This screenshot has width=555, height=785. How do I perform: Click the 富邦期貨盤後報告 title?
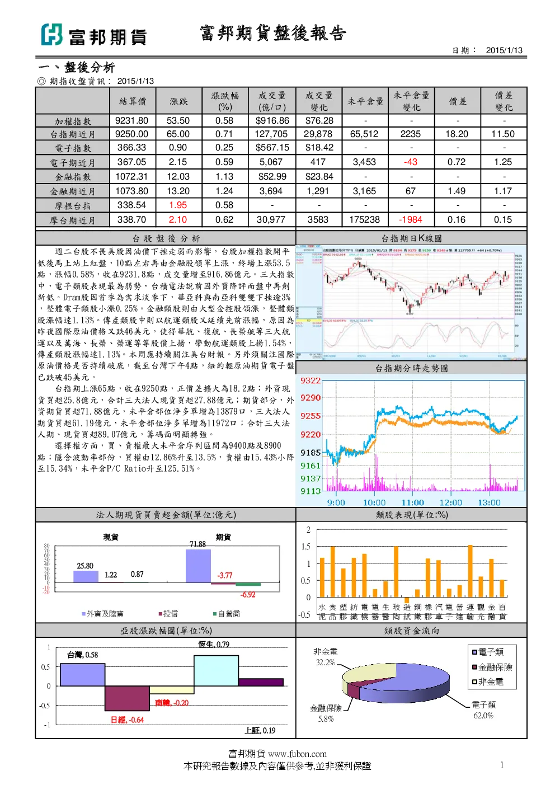pos(273,33)
